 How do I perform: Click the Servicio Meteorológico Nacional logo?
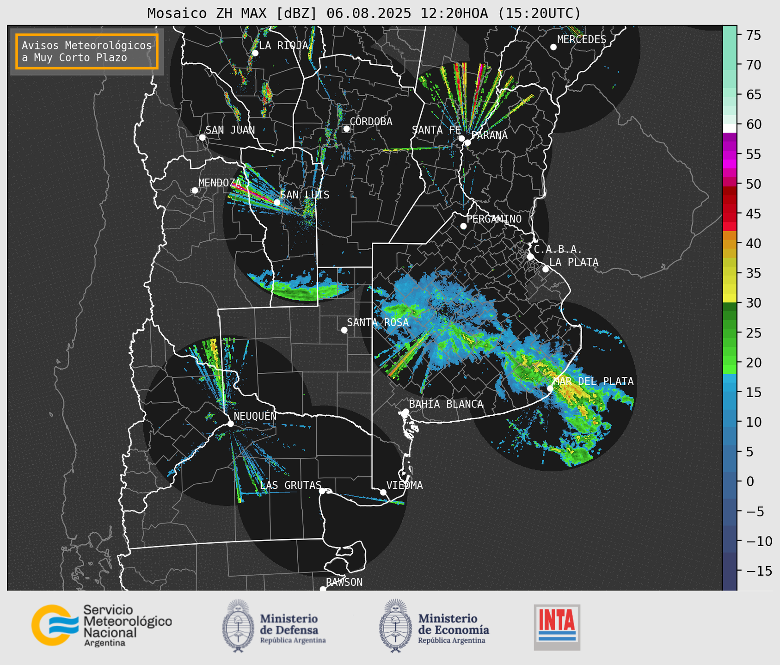(102, 625)
